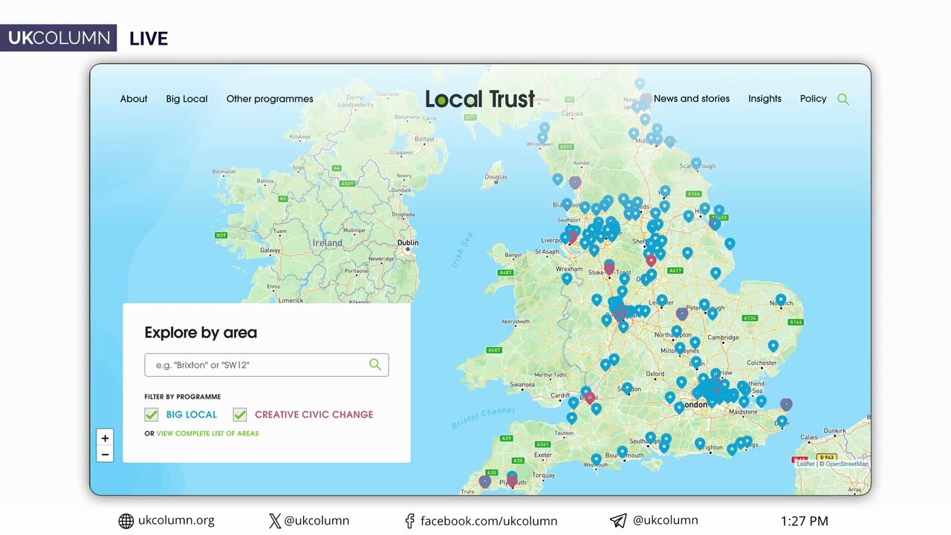Click the Big Local filter label
Screen dimensions: 951x535
pyautogui.click(x=192, y=415)
